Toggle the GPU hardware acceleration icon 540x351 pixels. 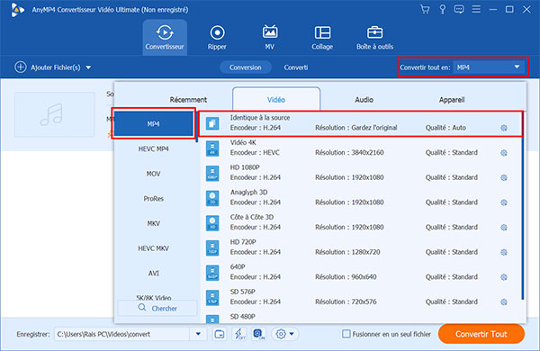tap(259, 334)
